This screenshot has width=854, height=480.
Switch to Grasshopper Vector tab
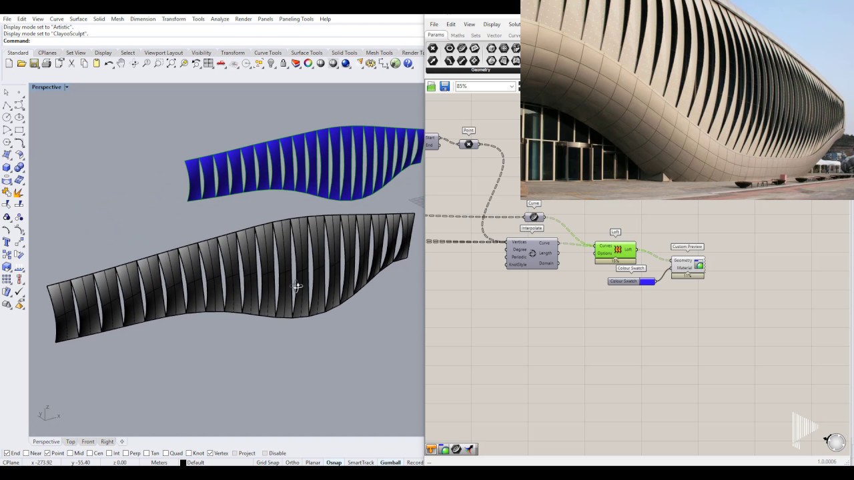pyautogui.click(x=494, y=35)
